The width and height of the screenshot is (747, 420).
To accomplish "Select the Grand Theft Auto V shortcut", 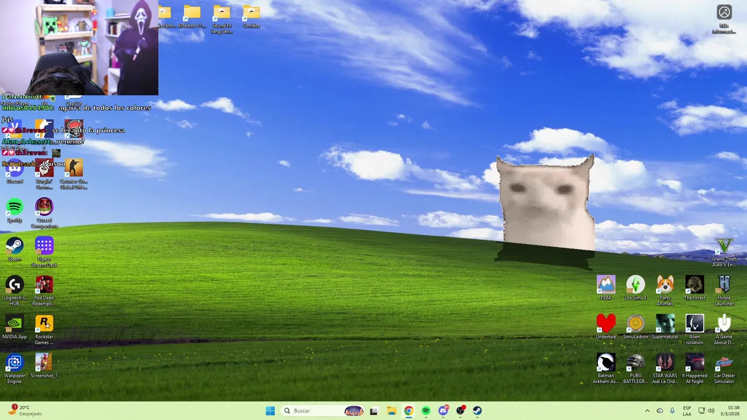I will click(x=724, y=252).
